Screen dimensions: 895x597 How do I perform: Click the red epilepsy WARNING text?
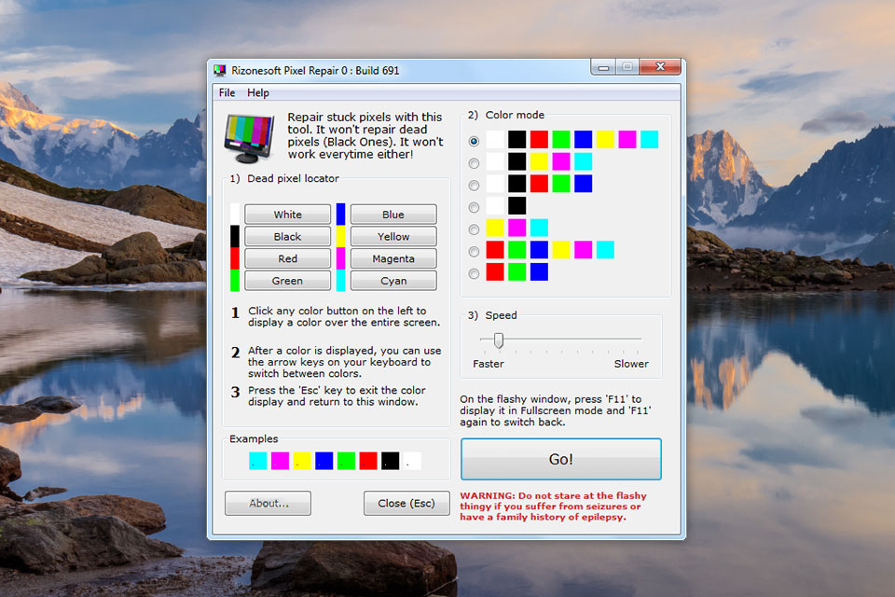[x=553, y=507]
